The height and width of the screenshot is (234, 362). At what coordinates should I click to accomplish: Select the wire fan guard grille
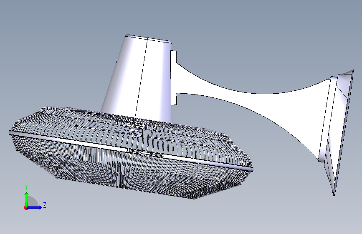coord(131,152)
